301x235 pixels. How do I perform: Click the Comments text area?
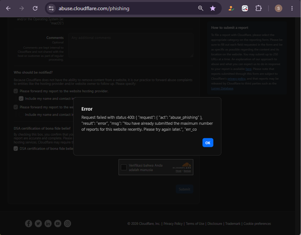click(131, 46)
